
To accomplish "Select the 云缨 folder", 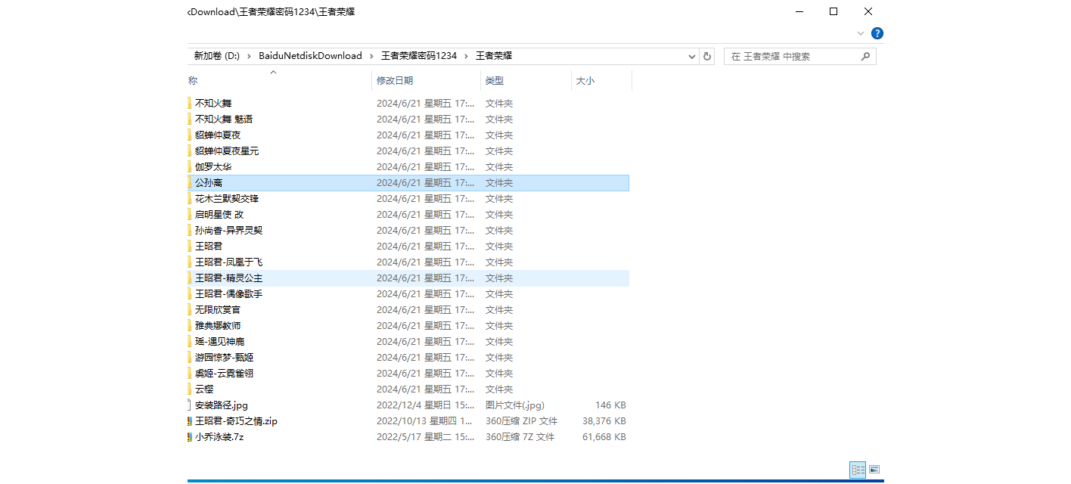I will coord(204,389).
